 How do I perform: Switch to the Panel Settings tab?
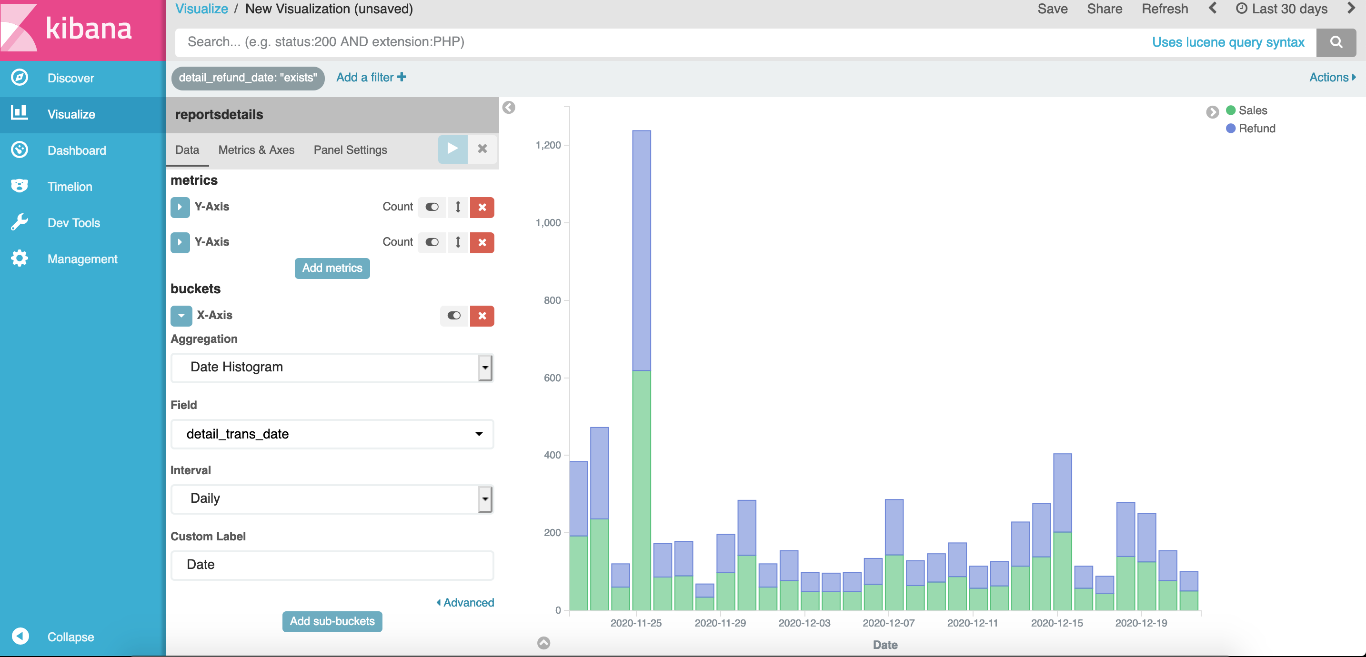350,150
